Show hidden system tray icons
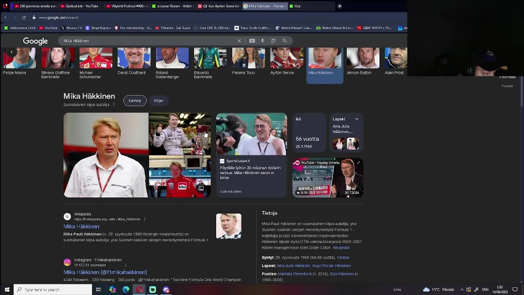524x295 pixels. pos(462,290)
